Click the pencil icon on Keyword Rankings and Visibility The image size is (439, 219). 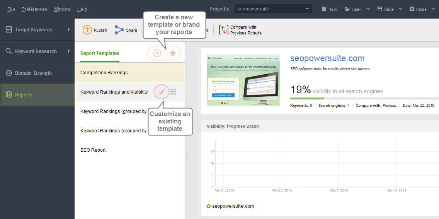coord(162,92)
